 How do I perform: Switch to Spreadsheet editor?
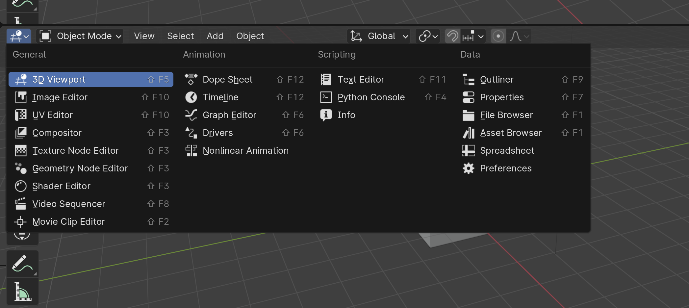coord(523,150)
